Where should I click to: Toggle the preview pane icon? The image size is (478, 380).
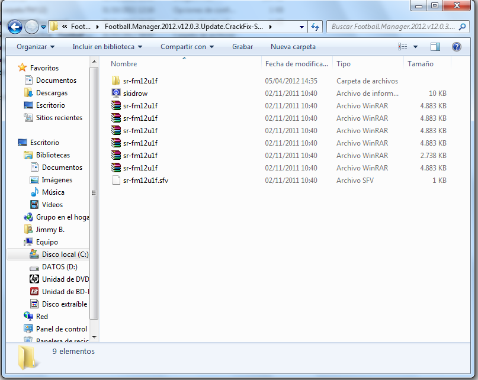click(x=435, y=47)
